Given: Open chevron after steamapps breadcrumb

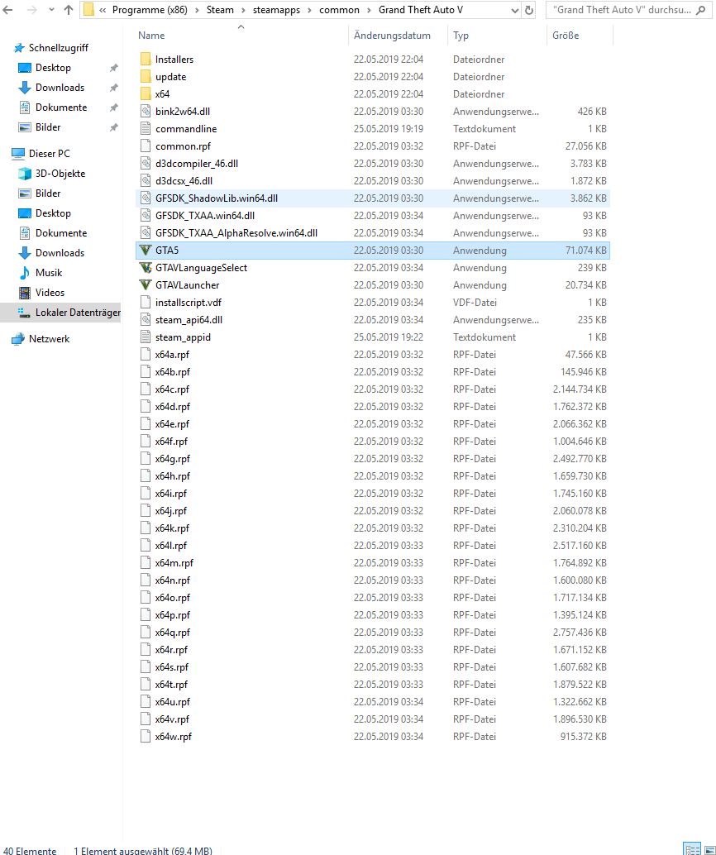Looking at the screenshot, I should (310, 10).
